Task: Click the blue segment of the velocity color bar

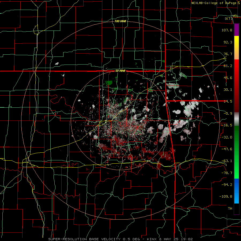Action: point(236,191)
